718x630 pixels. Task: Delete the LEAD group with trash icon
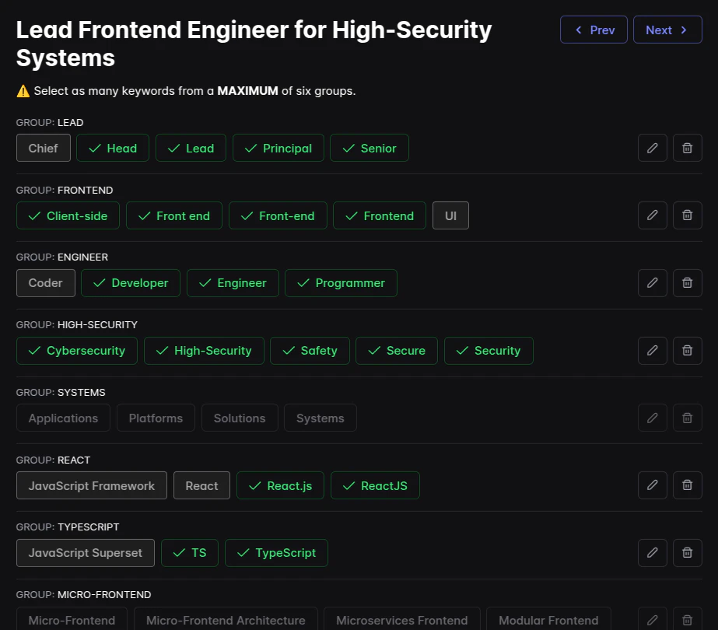click(687, 148)
